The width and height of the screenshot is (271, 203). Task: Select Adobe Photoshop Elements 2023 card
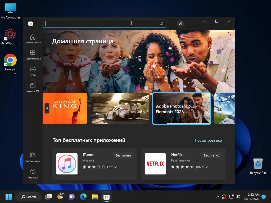(182, 108)
